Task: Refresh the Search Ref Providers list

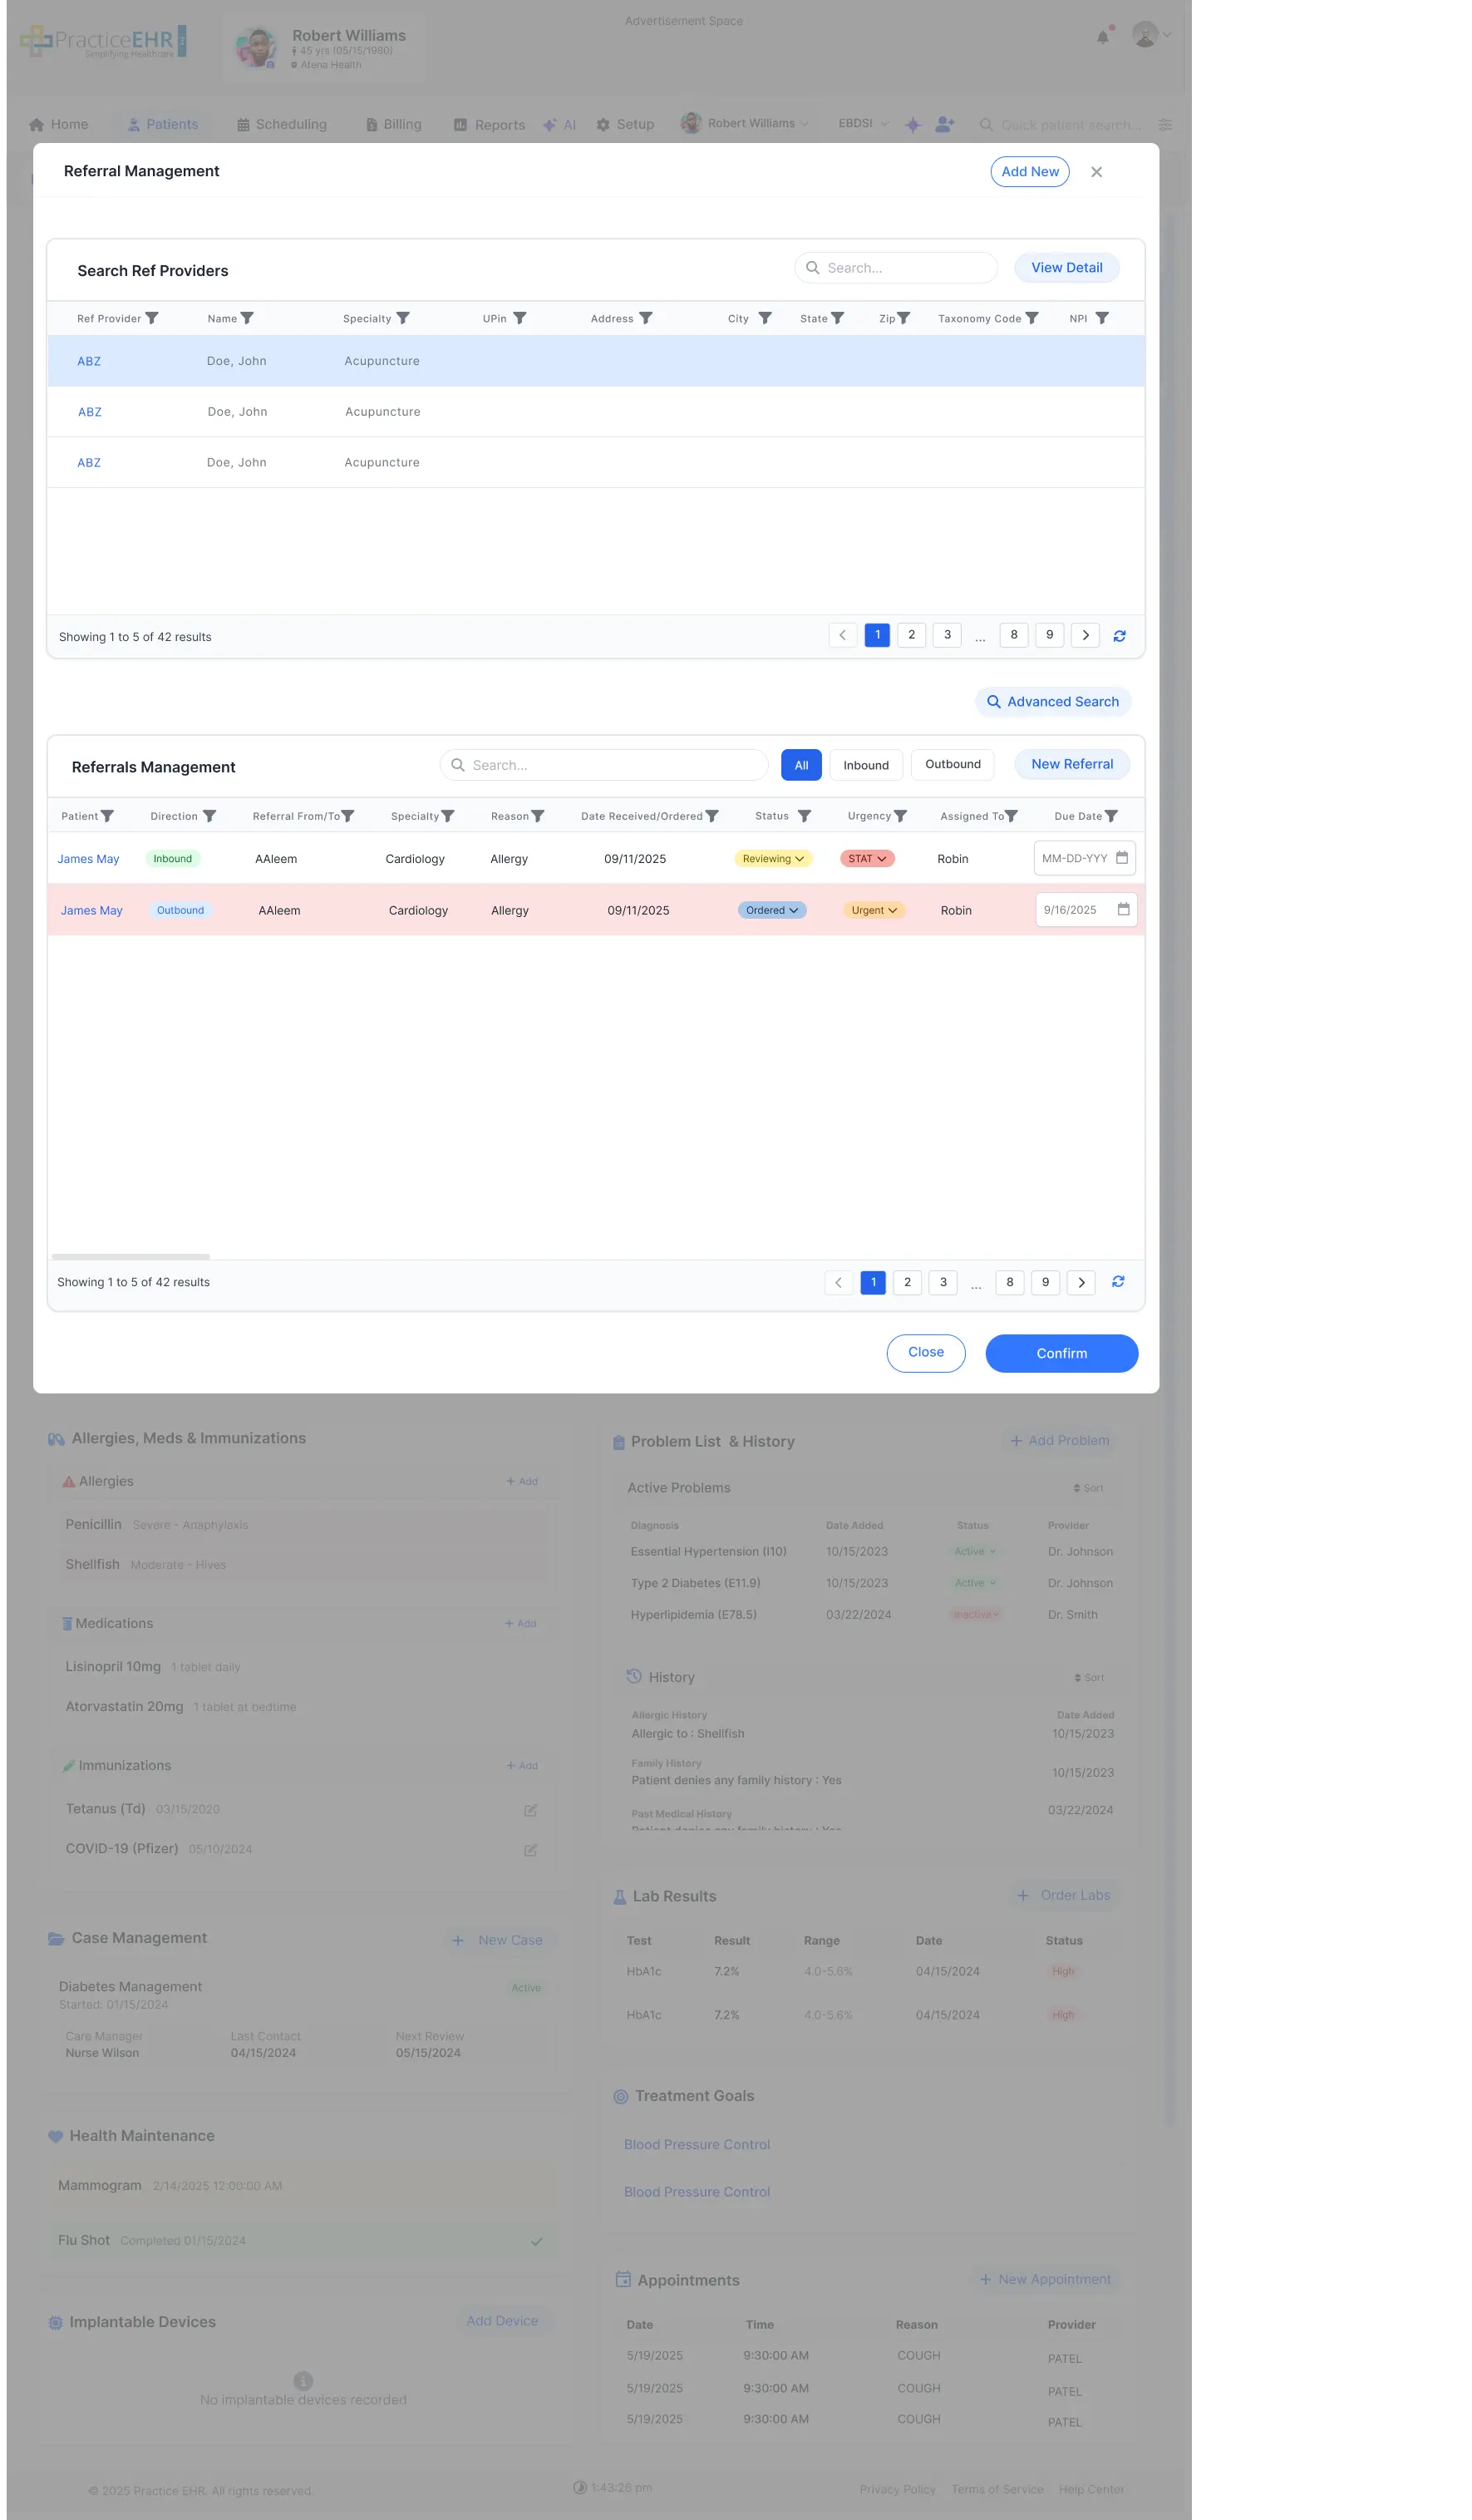Action: pos(1119,635)
